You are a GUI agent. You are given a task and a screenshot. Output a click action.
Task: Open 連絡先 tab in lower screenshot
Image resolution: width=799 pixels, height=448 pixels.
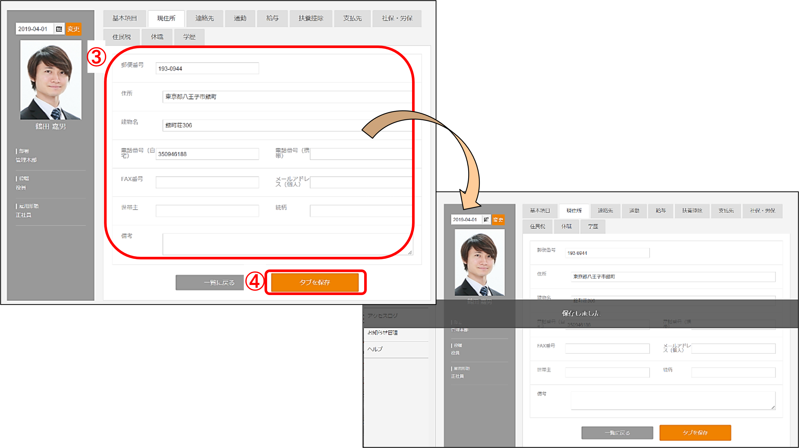click(x=605, y=211)
